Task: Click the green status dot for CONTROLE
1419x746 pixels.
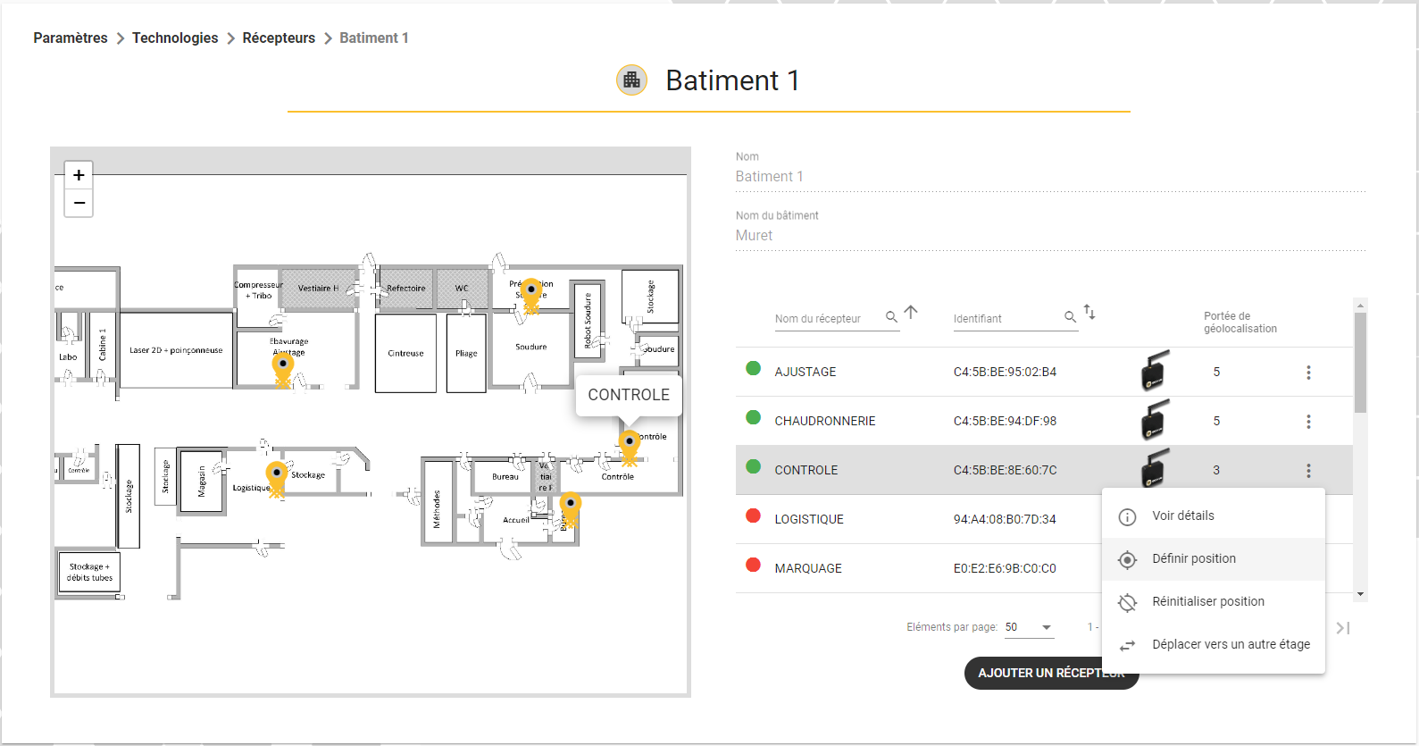Action: (x=753, y=466)
